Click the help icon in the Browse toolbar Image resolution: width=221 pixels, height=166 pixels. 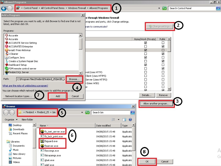click(x=130, y=120)
